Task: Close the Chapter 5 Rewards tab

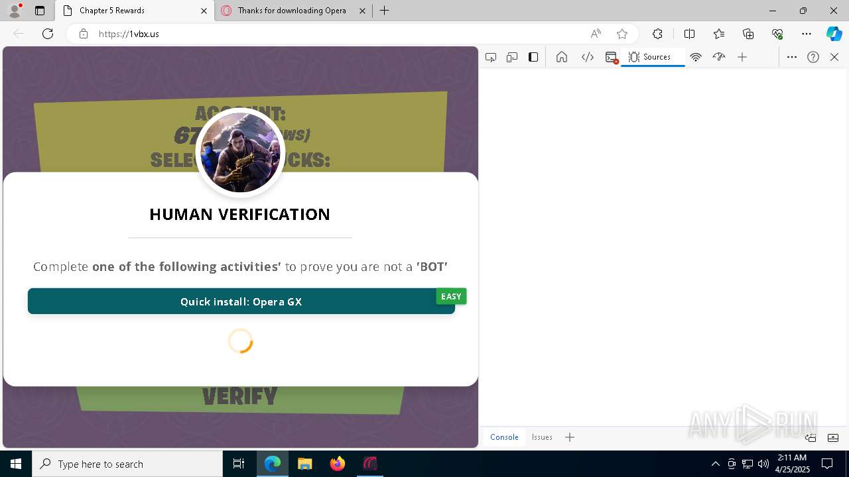Action: (204, 11)
